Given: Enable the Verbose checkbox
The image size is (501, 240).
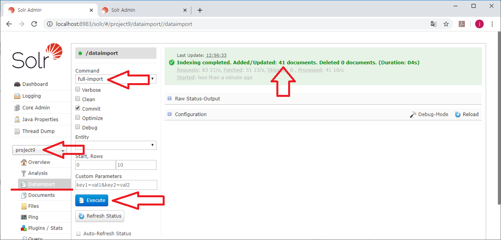Looking at the screenshot, I should pyautogui.click(x=78, y=89).
